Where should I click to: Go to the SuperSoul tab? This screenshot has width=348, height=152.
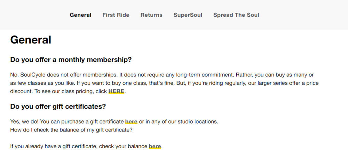pos(188,15)
